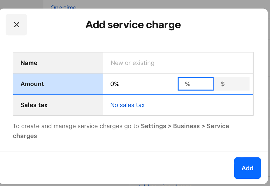Click the bold word "charges" on second line

25,136
